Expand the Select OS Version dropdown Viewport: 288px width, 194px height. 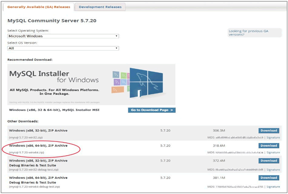pyautogui.click(x=63, y=48)
